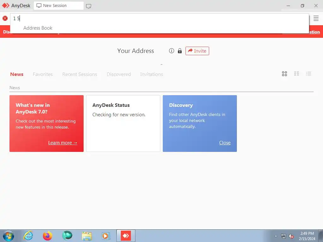Click the Show desktop strip beside the clock

point(321,236)
